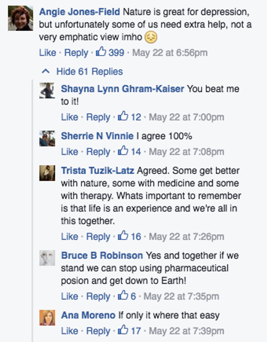Click thumbs-up icon on Ana Moreno's reply

[x=123, y=330]
